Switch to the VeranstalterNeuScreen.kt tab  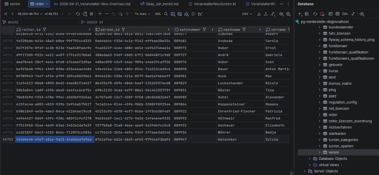tap(212, 4)
